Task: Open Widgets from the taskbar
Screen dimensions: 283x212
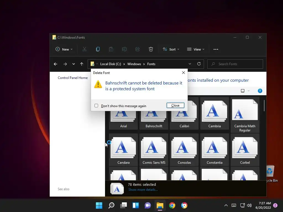Action: 136,205
